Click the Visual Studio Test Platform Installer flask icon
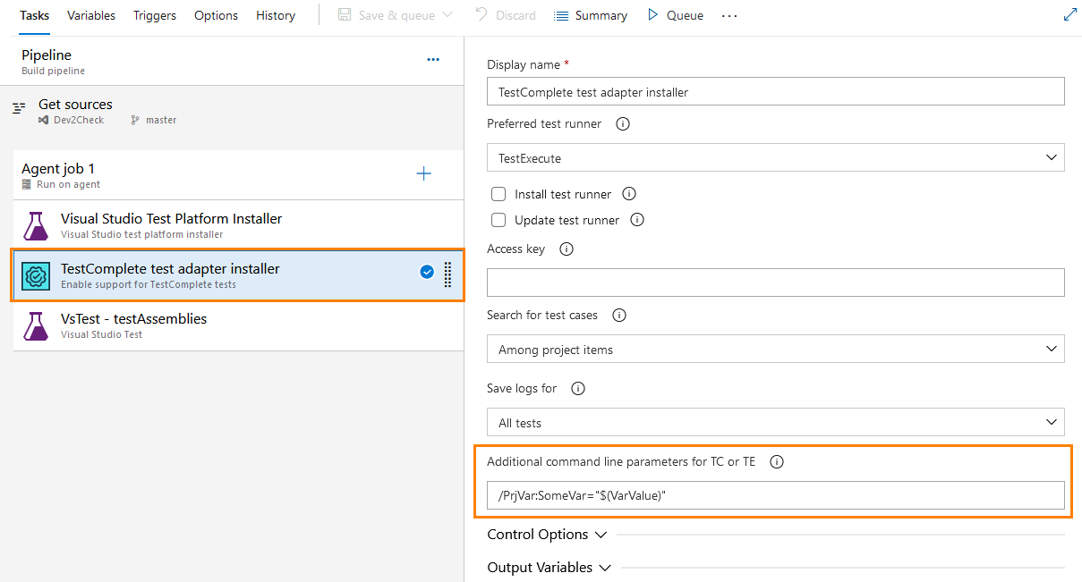 coord(36,225)
